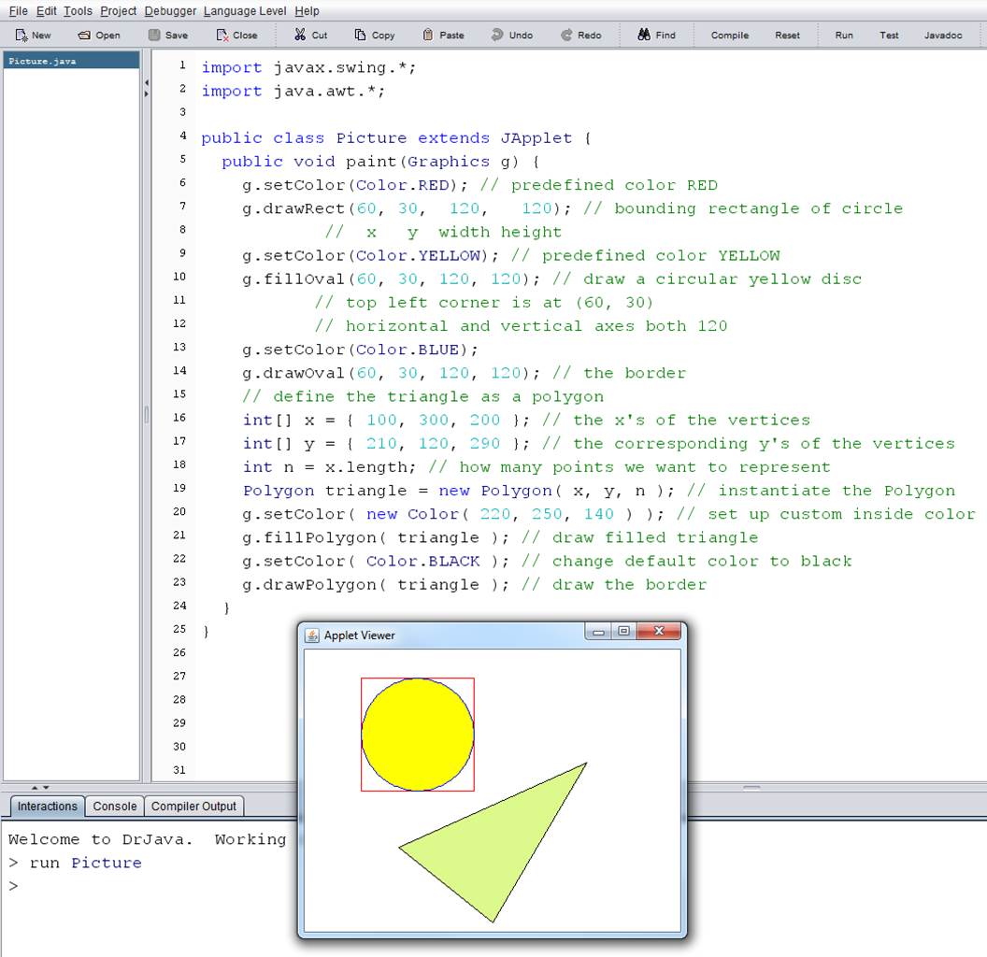This screenshot has height=957, width=987.
Task: Click the Java icon in Applet Viewer title
Action: 312,636
